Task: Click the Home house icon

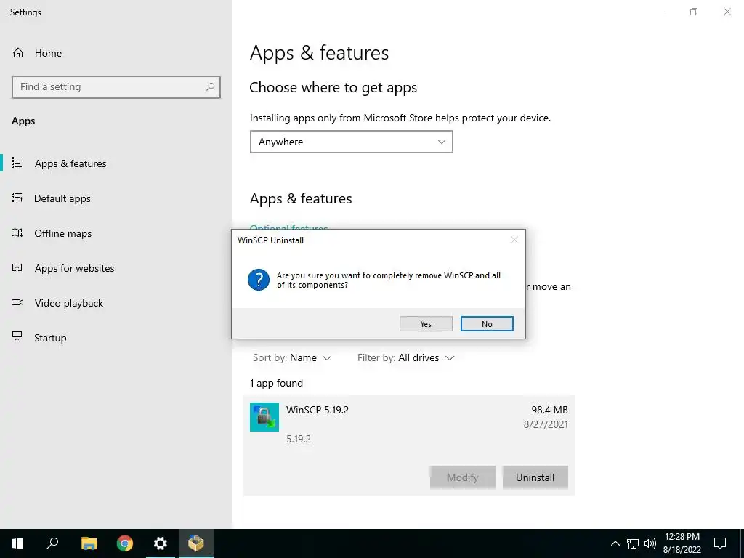Action: pyautogui.click(x=18, y=52)
